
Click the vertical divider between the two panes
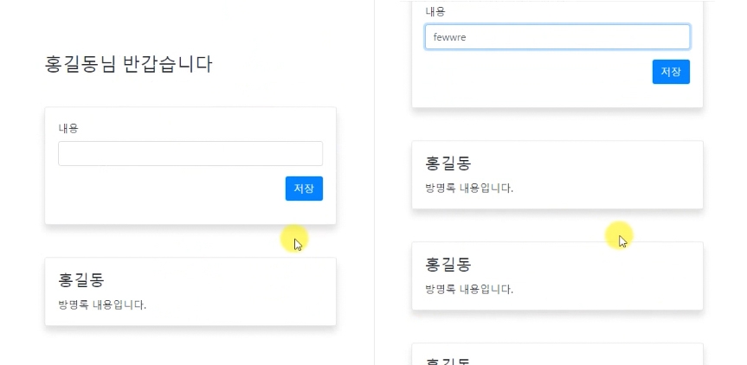coord(375,182)
